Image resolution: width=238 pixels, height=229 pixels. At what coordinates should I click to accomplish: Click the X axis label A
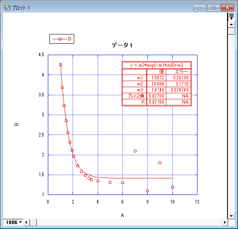(122, 215)
